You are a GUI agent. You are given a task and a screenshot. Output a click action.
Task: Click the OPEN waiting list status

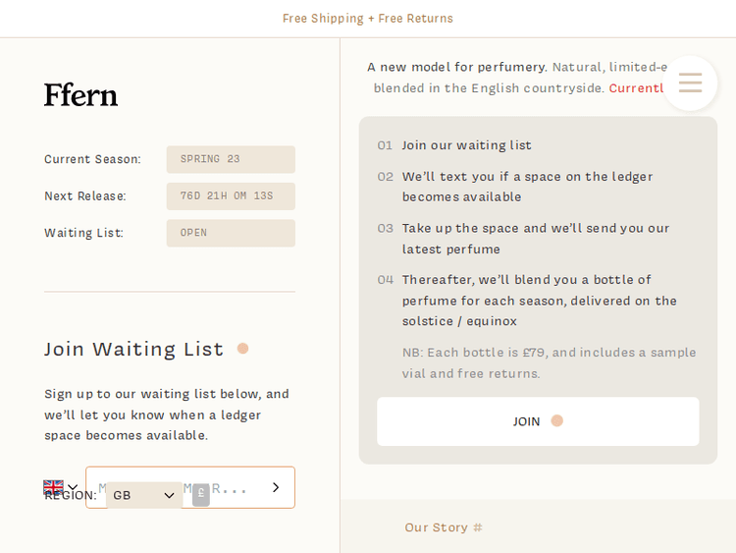click(231, 233)
